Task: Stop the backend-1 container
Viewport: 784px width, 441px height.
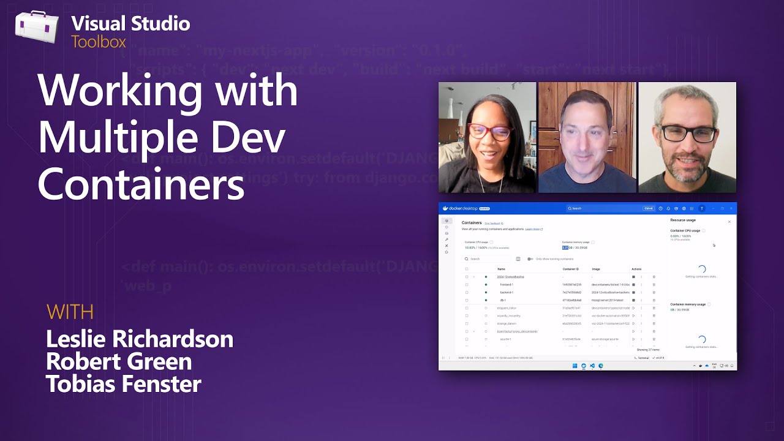Action: (x=633, y=292)
